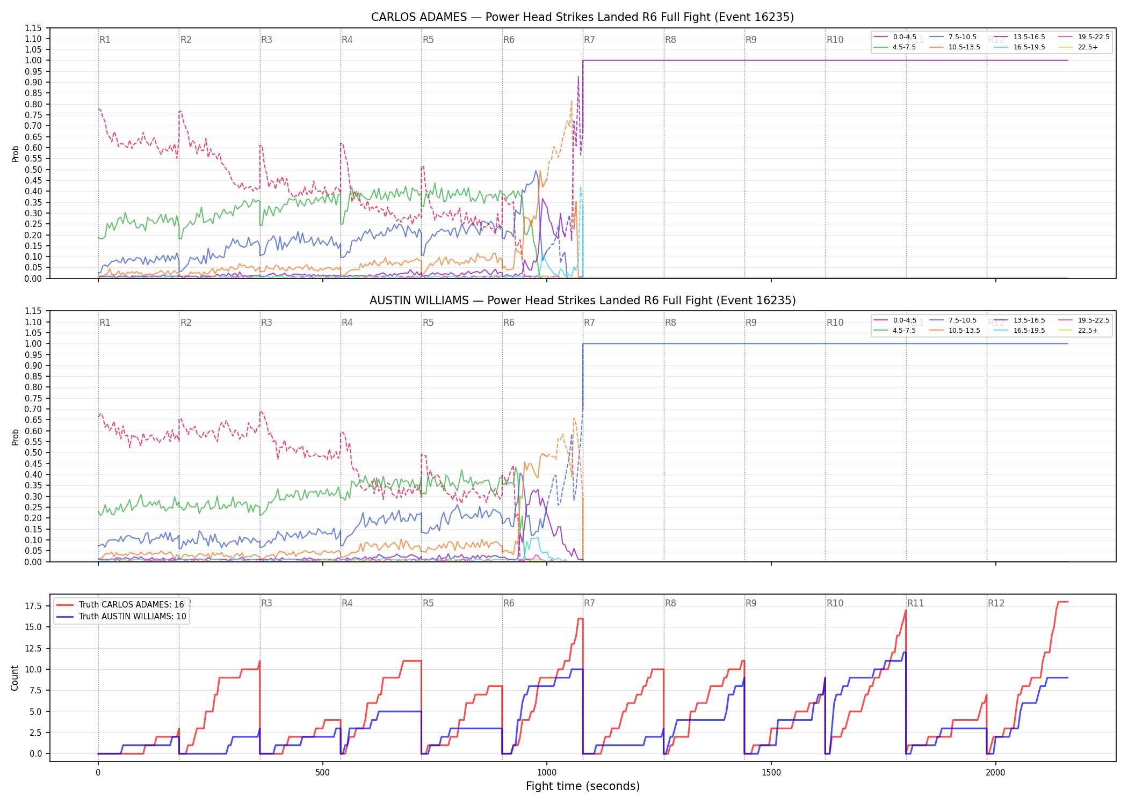Click the AUSTIN WILLIAMS chart title
Image resolution: width=1128 pixels, height=805 pixels.
point(582,301)
